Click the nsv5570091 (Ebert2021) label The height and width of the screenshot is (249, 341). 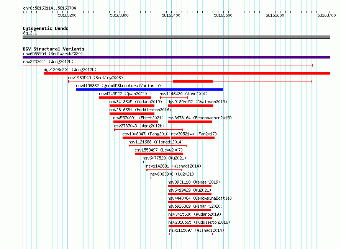138,118
